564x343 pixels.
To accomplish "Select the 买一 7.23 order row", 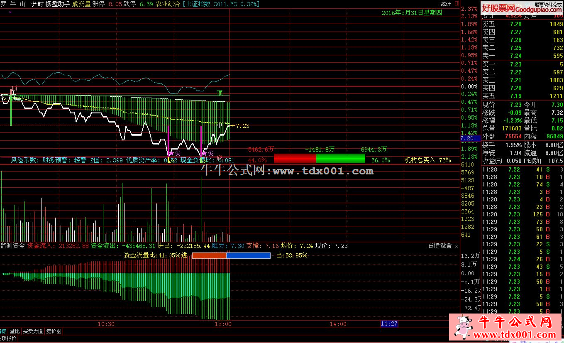I will pyautogui.click(x=522, y=64).
